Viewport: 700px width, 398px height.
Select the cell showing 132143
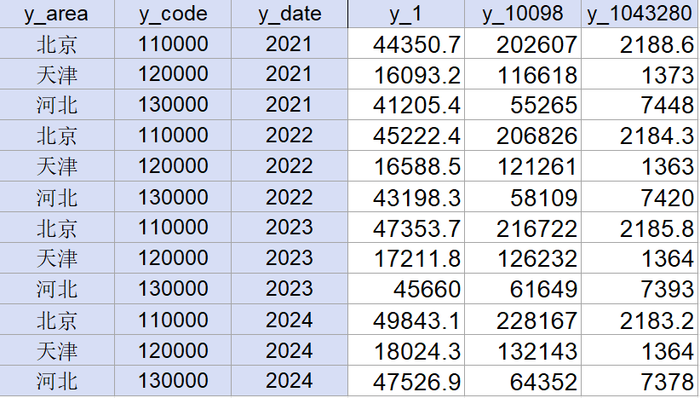523,351
